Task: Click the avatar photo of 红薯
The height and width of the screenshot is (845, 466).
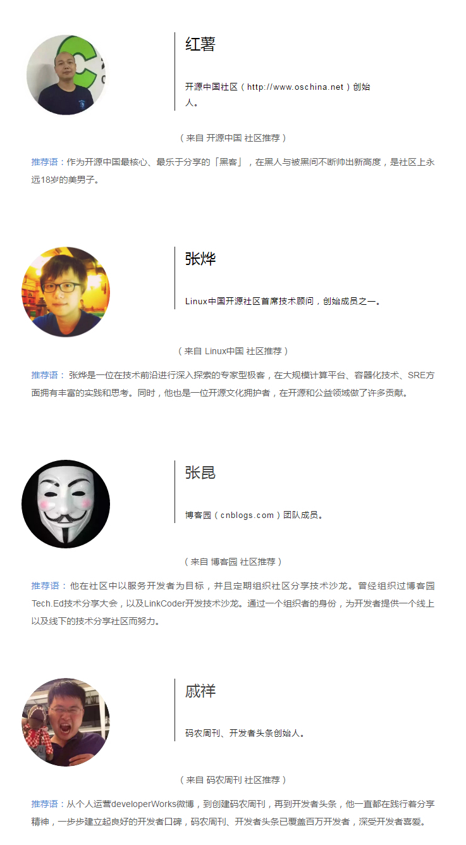Action: pos(66,75)
